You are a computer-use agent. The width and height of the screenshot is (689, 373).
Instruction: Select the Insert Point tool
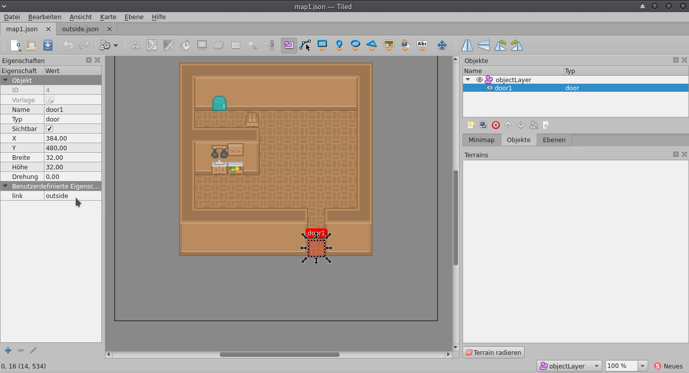coord(339,45)
